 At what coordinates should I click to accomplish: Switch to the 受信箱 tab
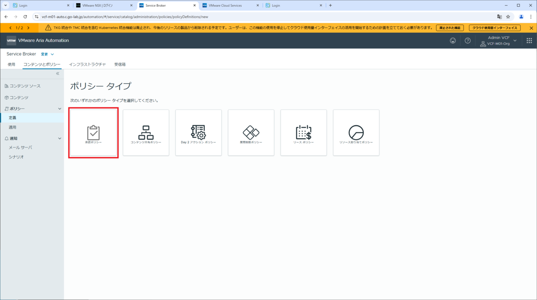point(120,64)
